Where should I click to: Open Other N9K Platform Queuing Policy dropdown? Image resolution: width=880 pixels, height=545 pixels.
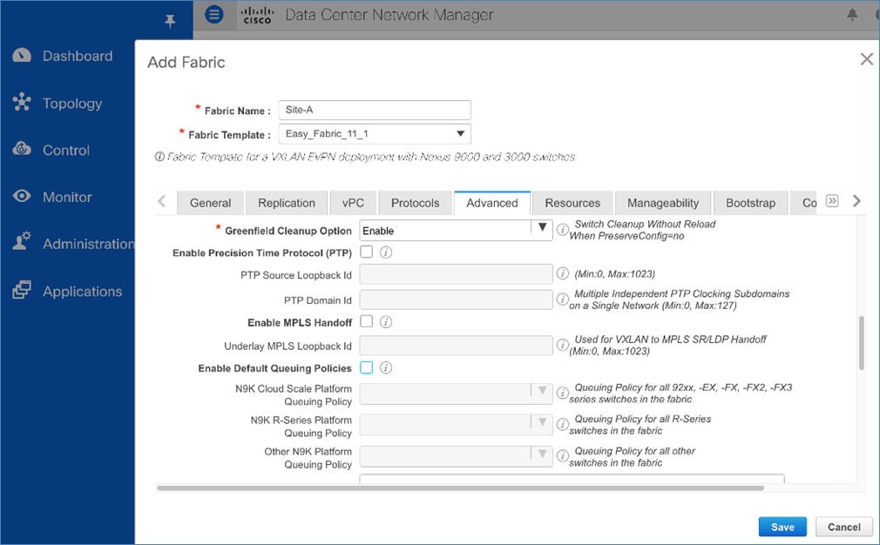456,456
